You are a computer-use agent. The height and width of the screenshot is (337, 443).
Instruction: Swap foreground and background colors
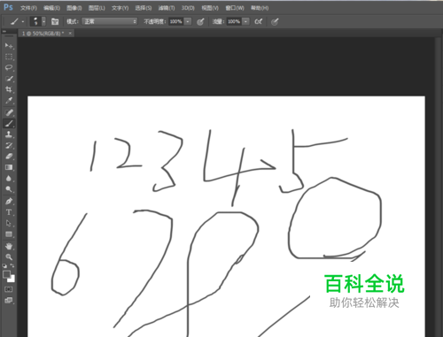point(12,265)
